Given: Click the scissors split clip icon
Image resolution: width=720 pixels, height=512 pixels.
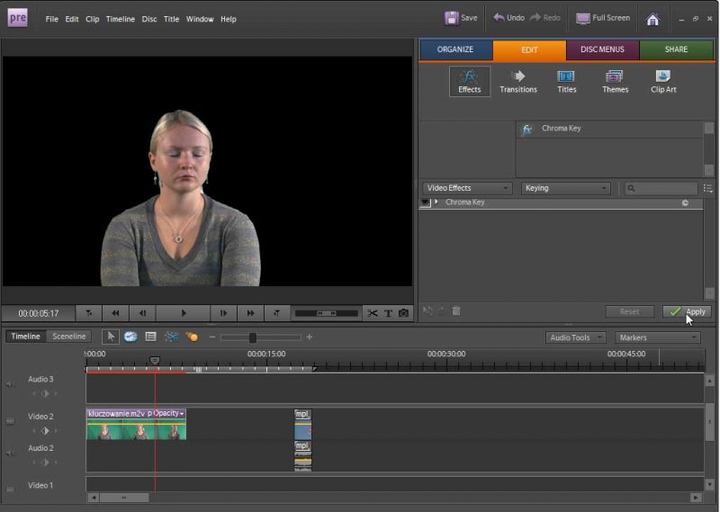Looking at the screenshot, I should coord(373,313).
